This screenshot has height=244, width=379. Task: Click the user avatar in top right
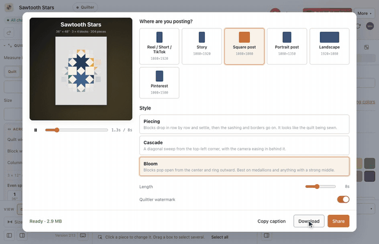click(370, 26)
